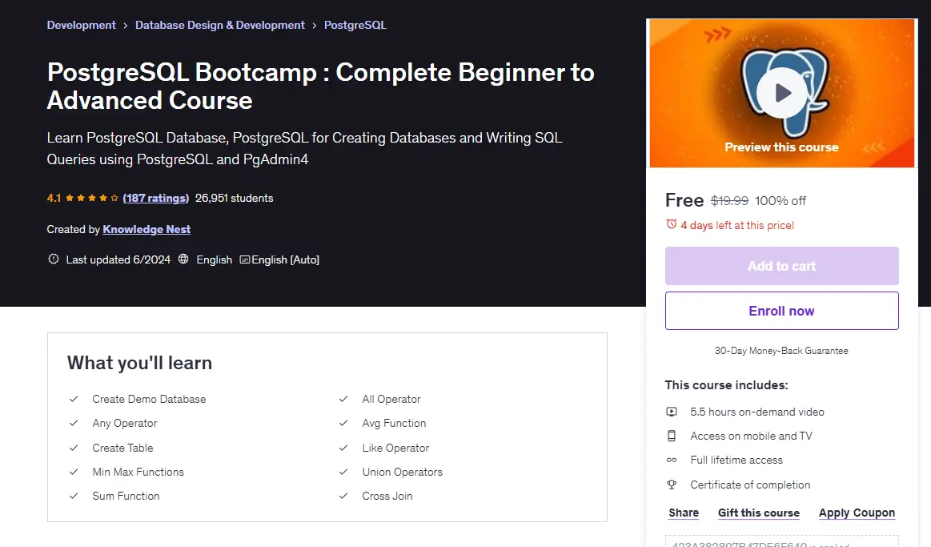The height and width of the screenshot is (547, 931).
Task: Click checkmark beside Create Table
Action: coord(74,448)
